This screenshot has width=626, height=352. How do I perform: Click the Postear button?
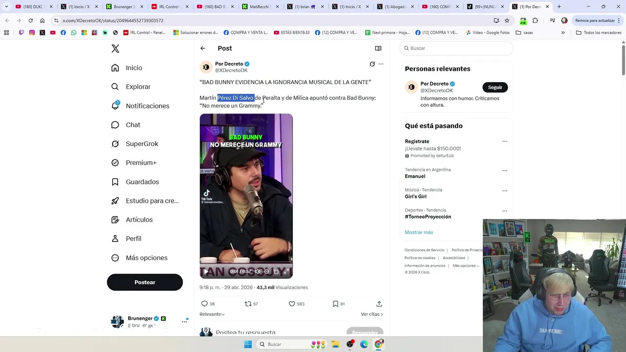145,282
